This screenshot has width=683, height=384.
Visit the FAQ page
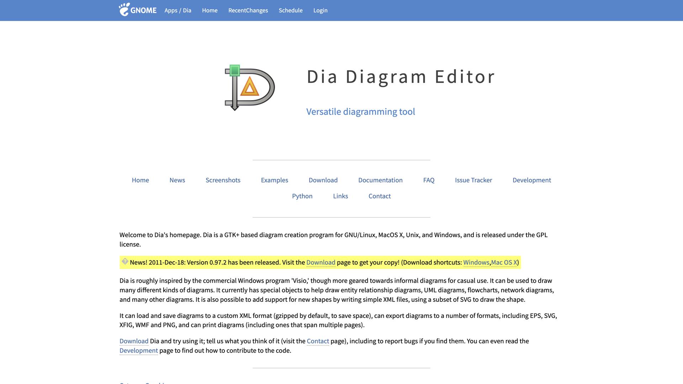[429, 180]
